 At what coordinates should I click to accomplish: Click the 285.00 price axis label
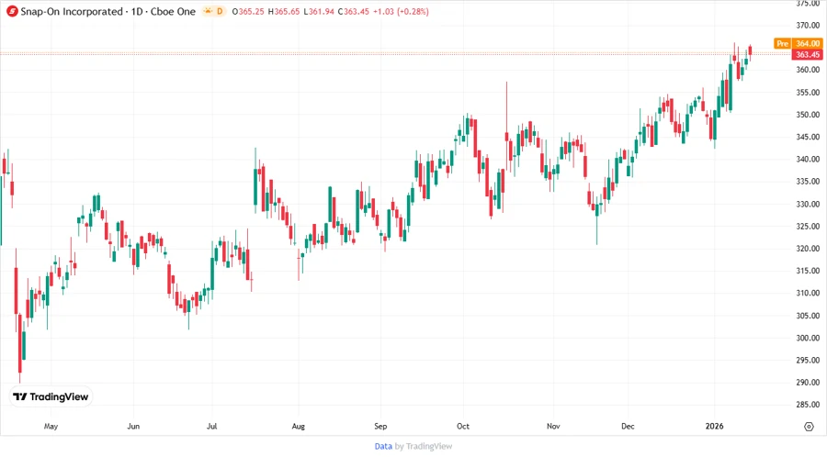click(808, 405)
